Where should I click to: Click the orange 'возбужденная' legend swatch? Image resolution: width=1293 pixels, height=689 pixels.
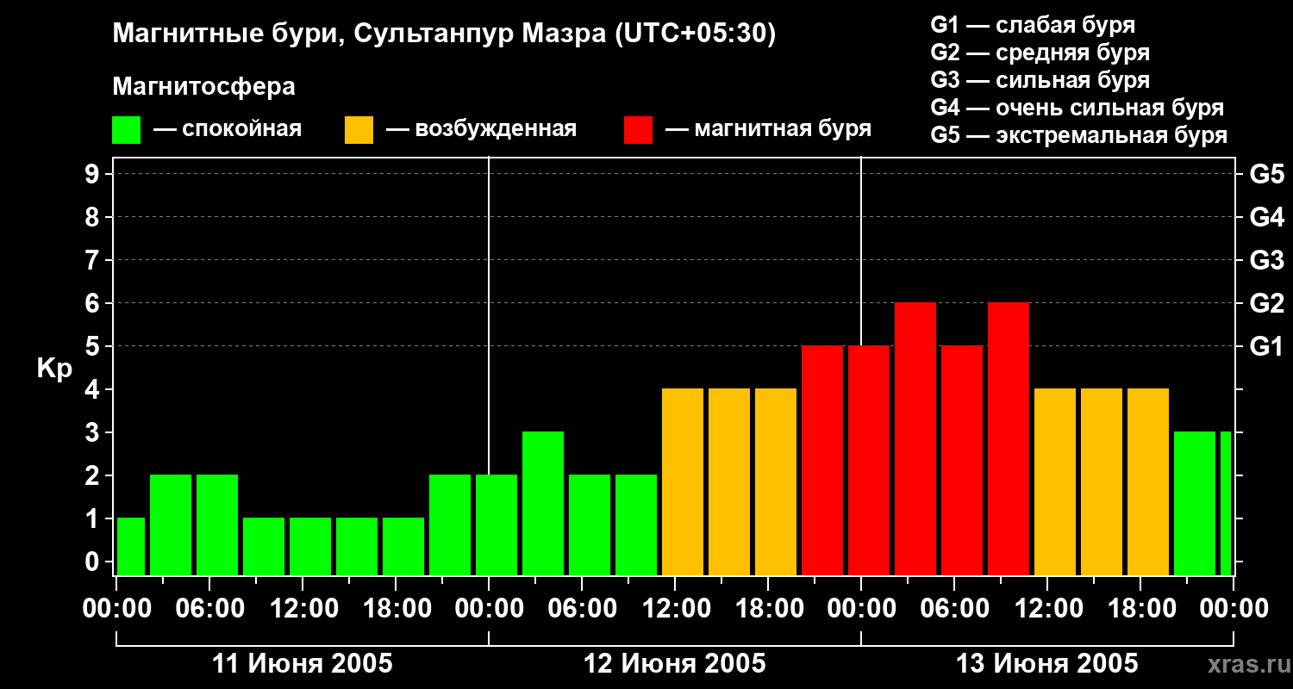click(x=359, y=130)
